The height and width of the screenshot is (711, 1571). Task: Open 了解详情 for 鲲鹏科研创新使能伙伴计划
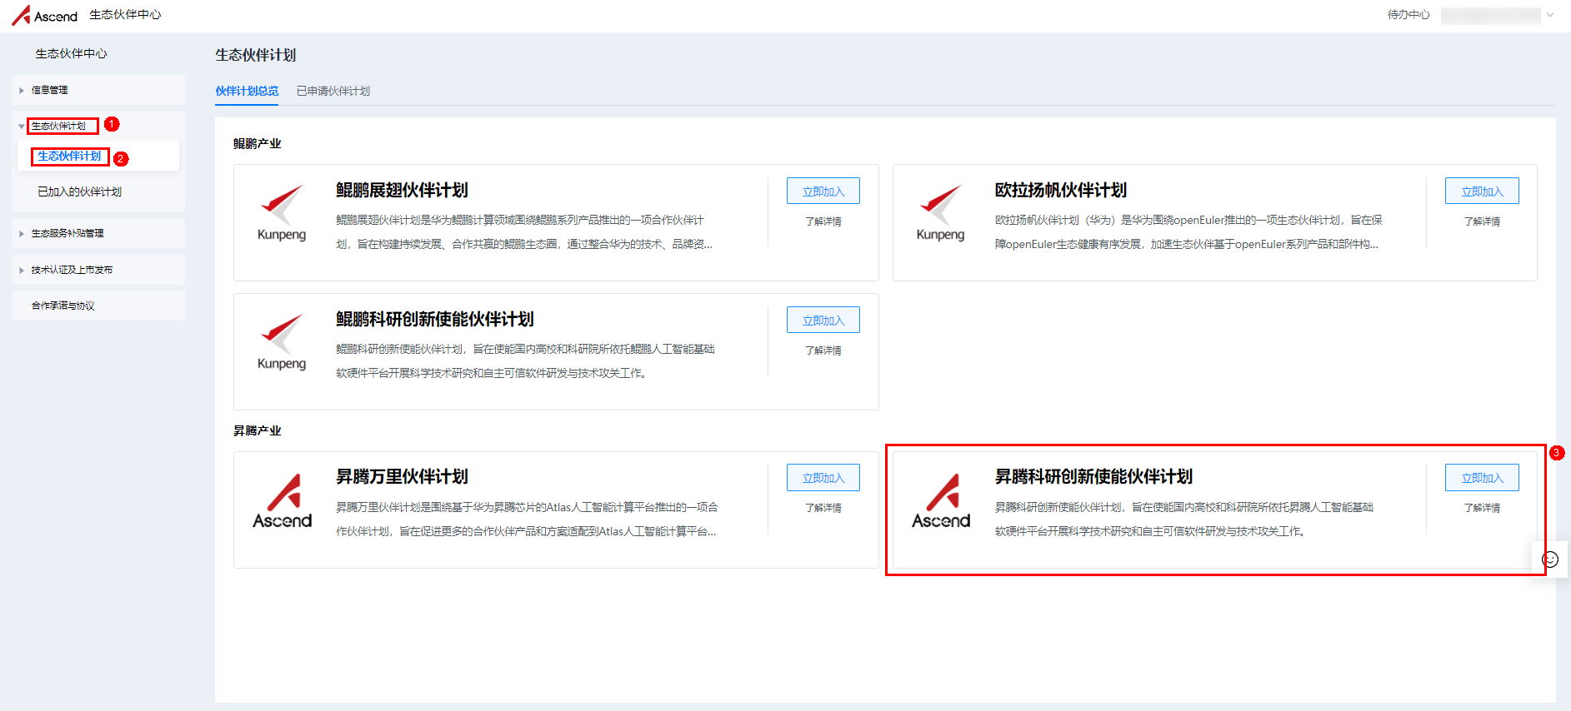pos(823,351)
